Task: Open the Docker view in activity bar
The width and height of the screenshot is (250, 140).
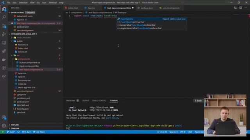Action: pos(4,59)
